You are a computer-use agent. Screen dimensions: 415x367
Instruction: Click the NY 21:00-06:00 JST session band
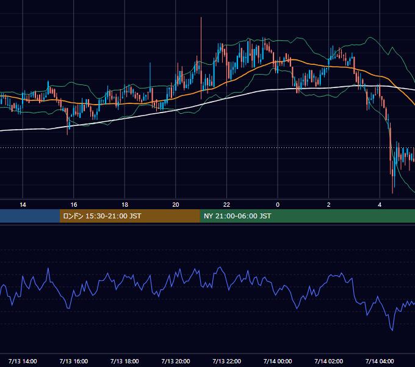pyautogui.click(x=307, y=216)
